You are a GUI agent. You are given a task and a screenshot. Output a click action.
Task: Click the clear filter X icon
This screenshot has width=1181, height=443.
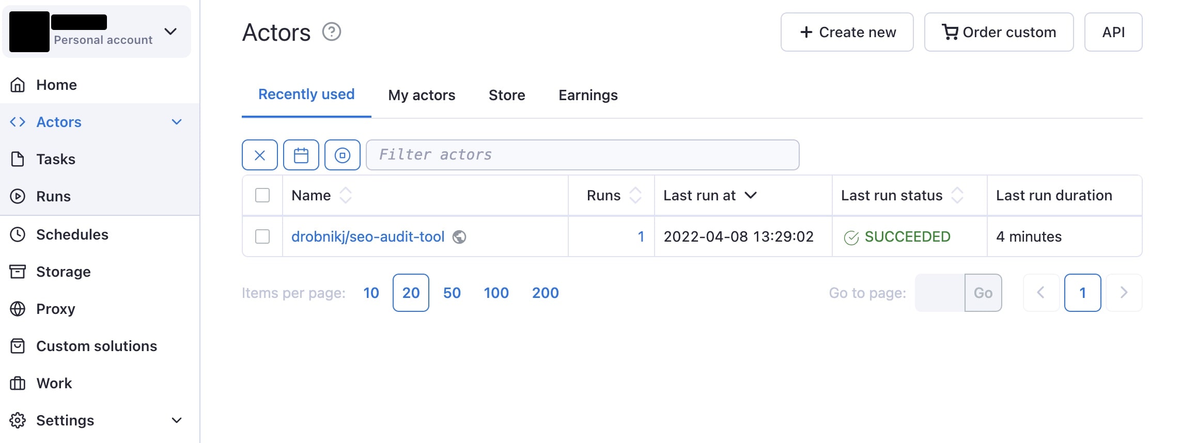[260, 155]
